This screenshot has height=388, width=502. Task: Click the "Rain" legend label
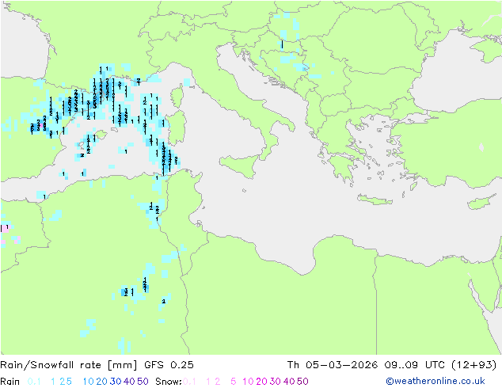point(10,382)
